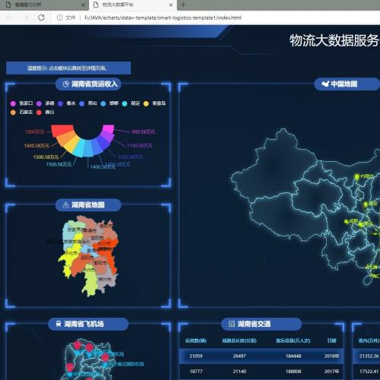Click the table cell 188808
Image resolution: width=380 pixels, height=380 pixels.
point(293,371)
